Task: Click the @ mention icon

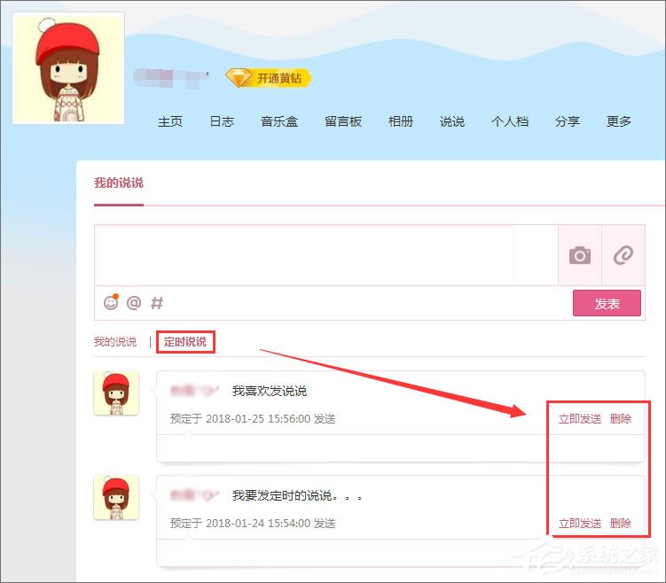Action: click(x=134, y=303)
